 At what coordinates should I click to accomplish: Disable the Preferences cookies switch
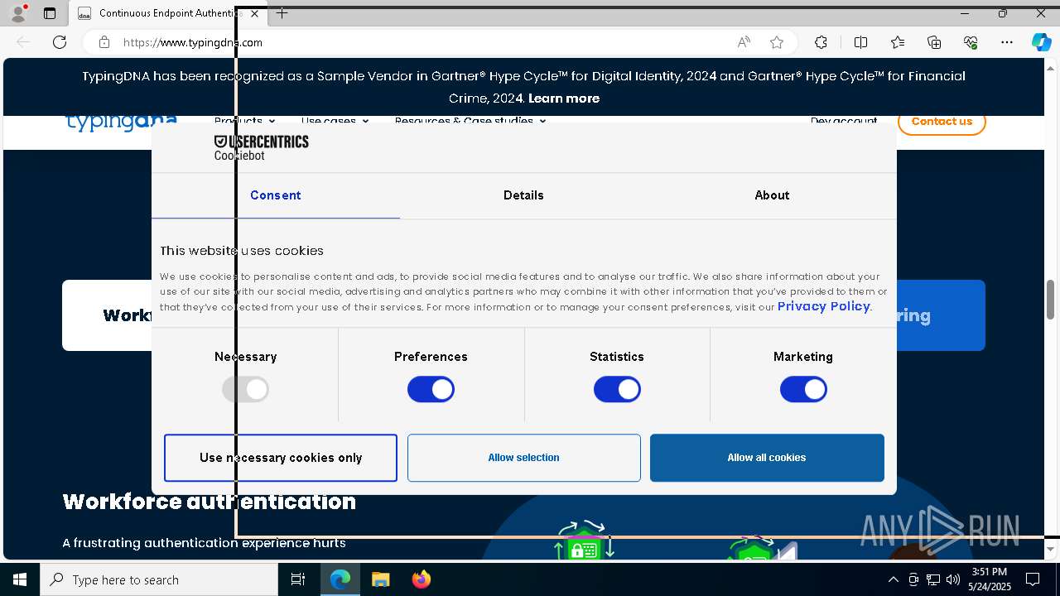pos(431,389)
